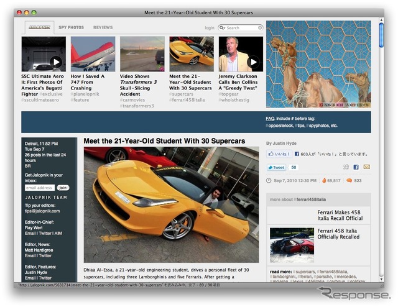
Task: Share via the Facebook icon
Action: point(356,167)
